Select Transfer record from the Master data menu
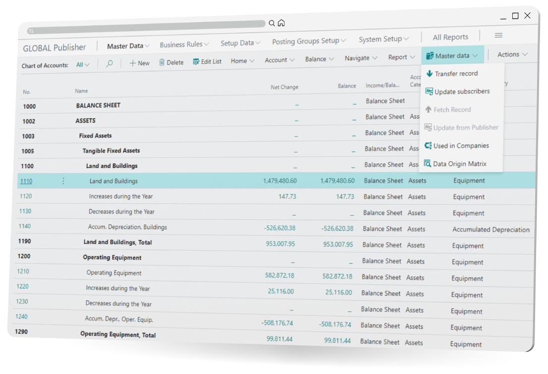This screenshot has width=548, height=374. pyautogui.click(x=457, y=73)
